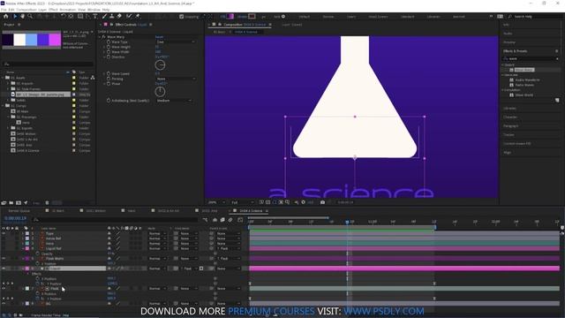The width and height of the screenshot is (565, 318).
Task: Click the Home icon in the toolbar
Action: (x=6, y=16)
